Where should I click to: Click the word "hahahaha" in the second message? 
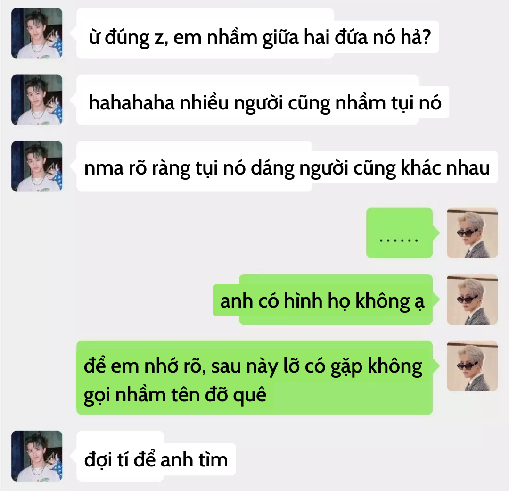coord(132,103)
